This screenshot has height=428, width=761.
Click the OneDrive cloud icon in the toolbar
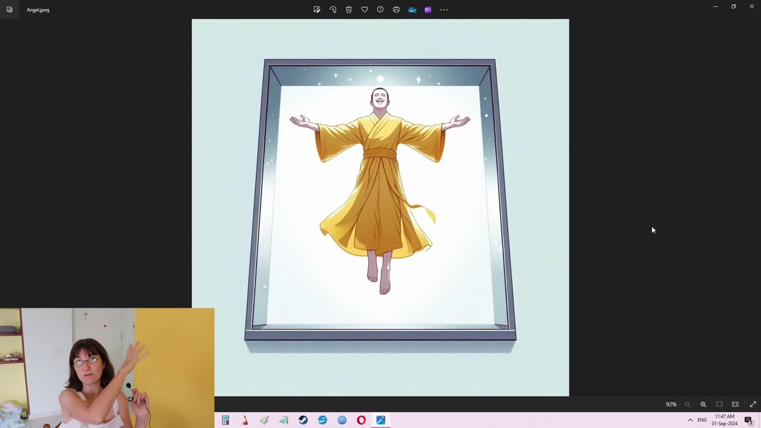[412, 10]
